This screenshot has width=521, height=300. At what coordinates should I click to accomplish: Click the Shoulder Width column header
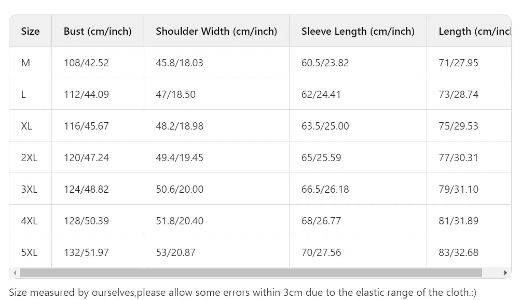click(216, 31)
